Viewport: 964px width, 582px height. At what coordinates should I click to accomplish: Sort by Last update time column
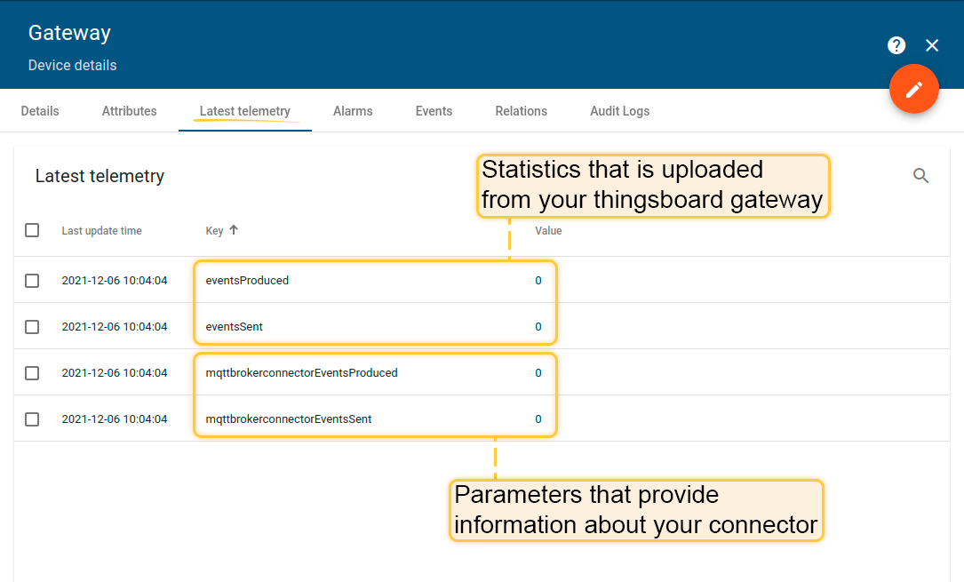(101, 231)
